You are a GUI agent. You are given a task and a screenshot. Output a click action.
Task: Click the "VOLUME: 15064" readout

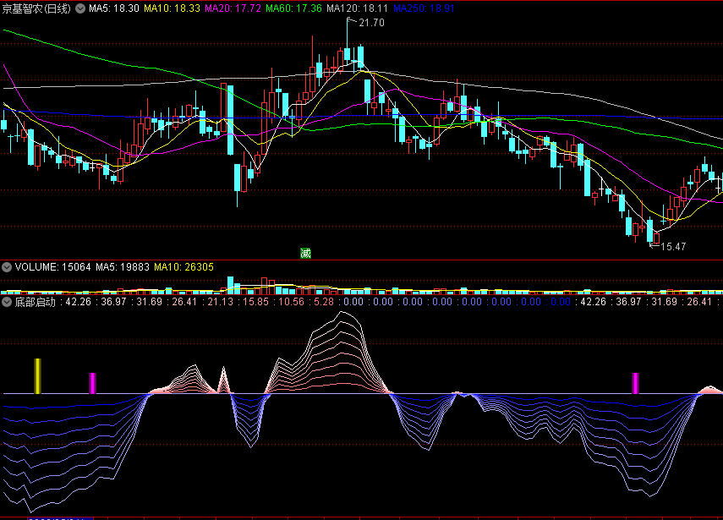click(52, 267)
